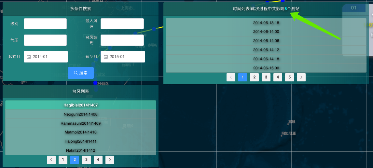The width and height of the screenshot is (373, 168).
Task: Click the calendar icon in 起始月 field
Action: coord(29,57)
